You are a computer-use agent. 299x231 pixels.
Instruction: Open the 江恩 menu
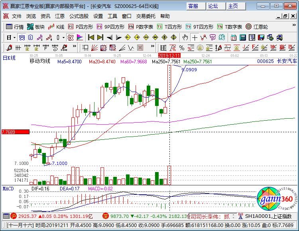click(60, 16)
